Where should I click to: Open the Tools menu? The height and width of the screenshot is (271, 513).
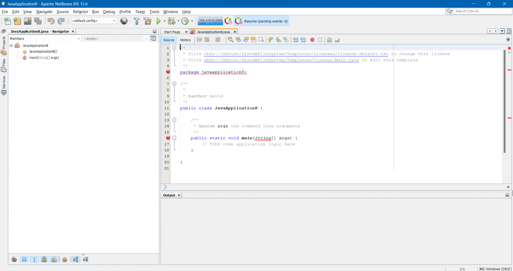pyautogui.click(x=154, y=12)
